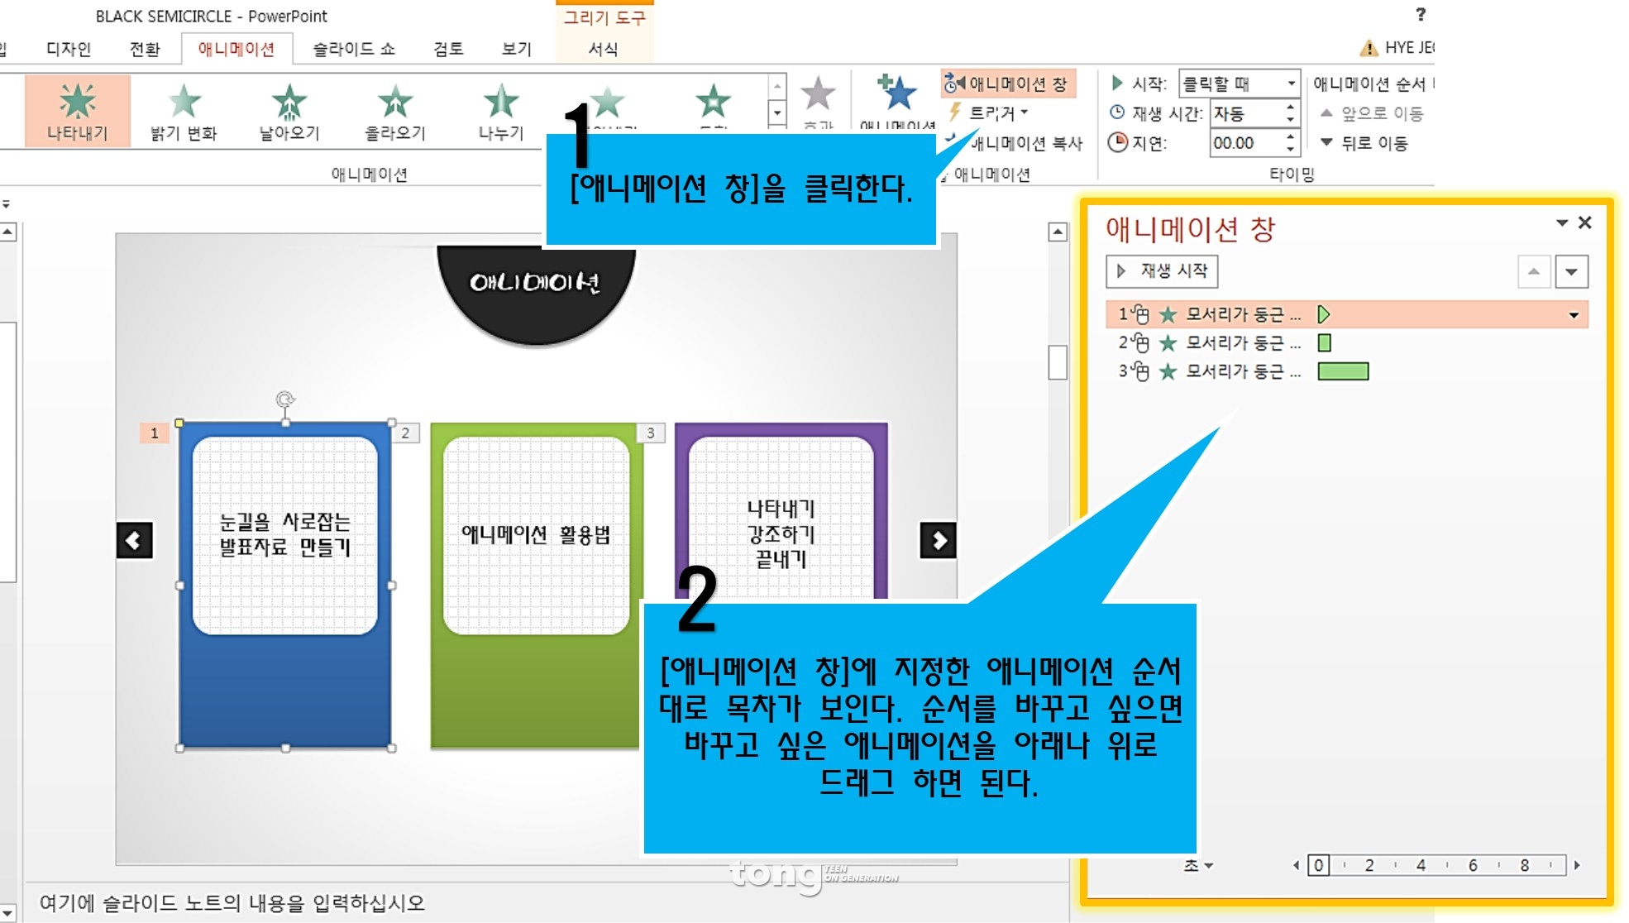Screen dimensions: 1629x923
Task: Select animation item 3 모서리가 둥근
Action: [x=1347, y=371]
